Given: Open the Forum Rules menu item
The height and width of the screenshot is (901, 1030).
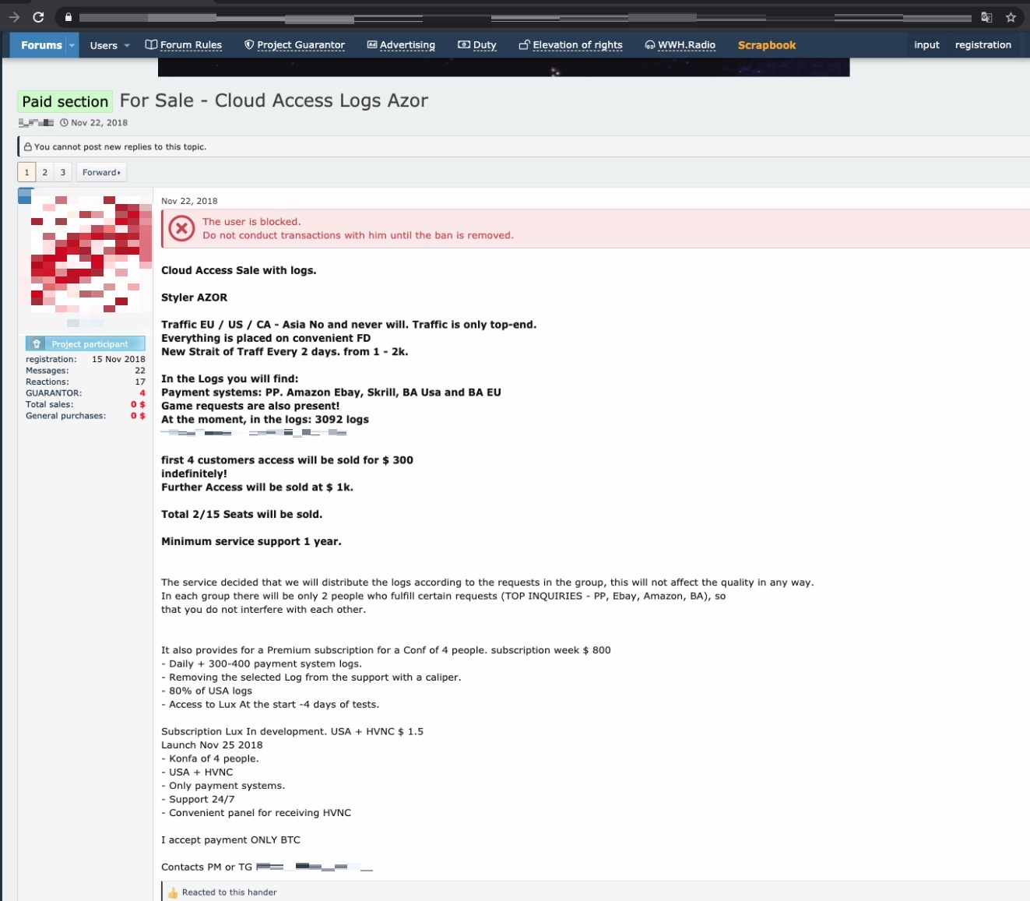Looking at the screenshot, I should (x=184, y=45).
